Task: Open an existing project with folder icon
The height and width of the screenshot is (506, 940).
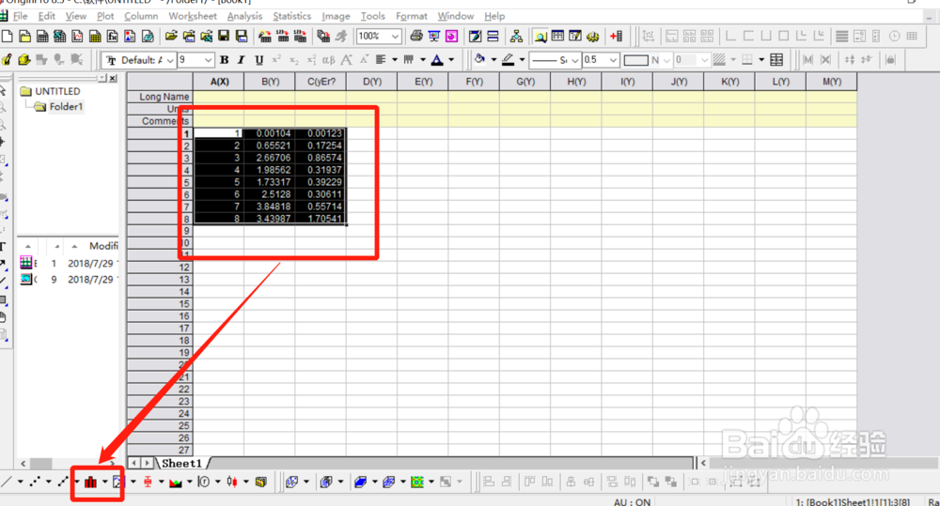Action: 171,37
